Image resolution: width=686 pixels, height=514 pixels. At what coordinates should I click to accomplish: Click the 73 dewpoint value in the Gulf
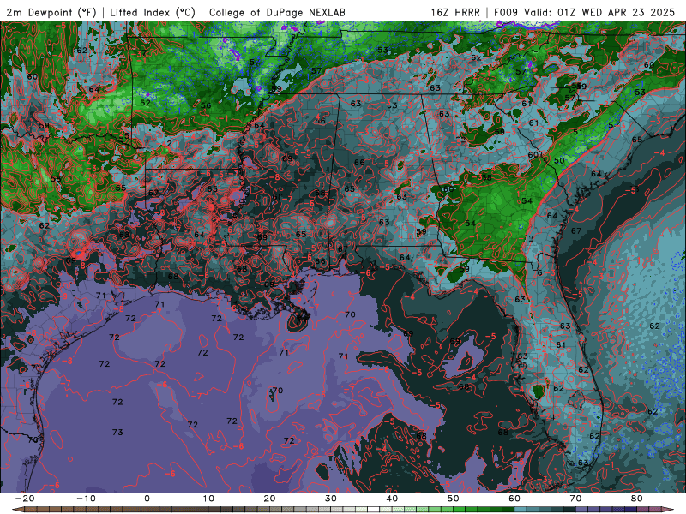117,433
